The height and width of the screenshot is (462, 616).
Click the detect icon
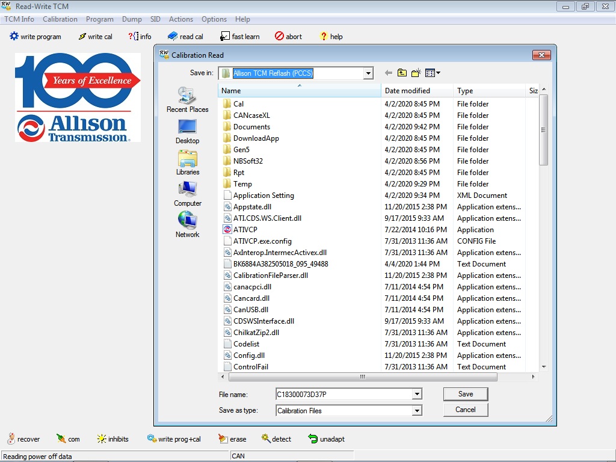click(266, 439)
